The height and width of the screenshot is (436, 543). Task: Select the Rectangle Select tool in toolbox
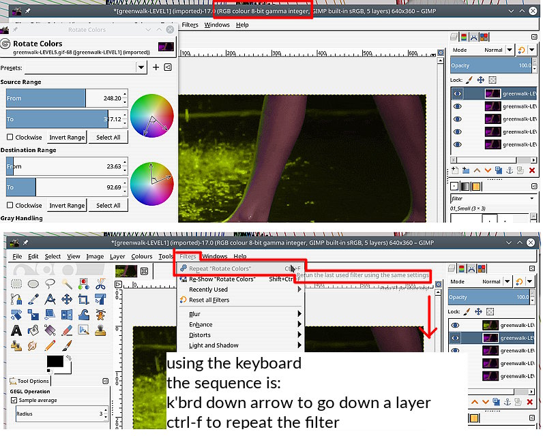point(17,283)
